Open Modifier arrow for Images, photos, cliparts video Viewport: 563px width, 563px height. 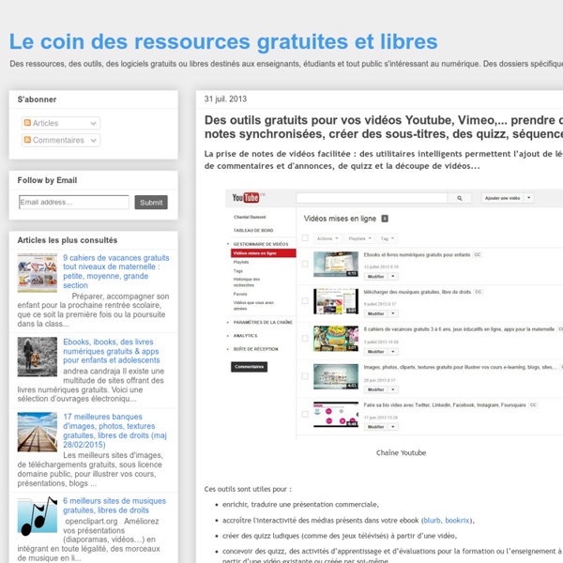393,389
